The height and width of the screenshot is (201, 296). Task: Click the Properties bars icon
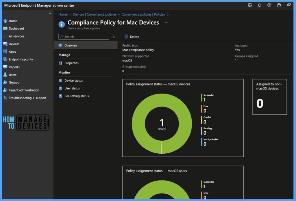coord(60,63)
